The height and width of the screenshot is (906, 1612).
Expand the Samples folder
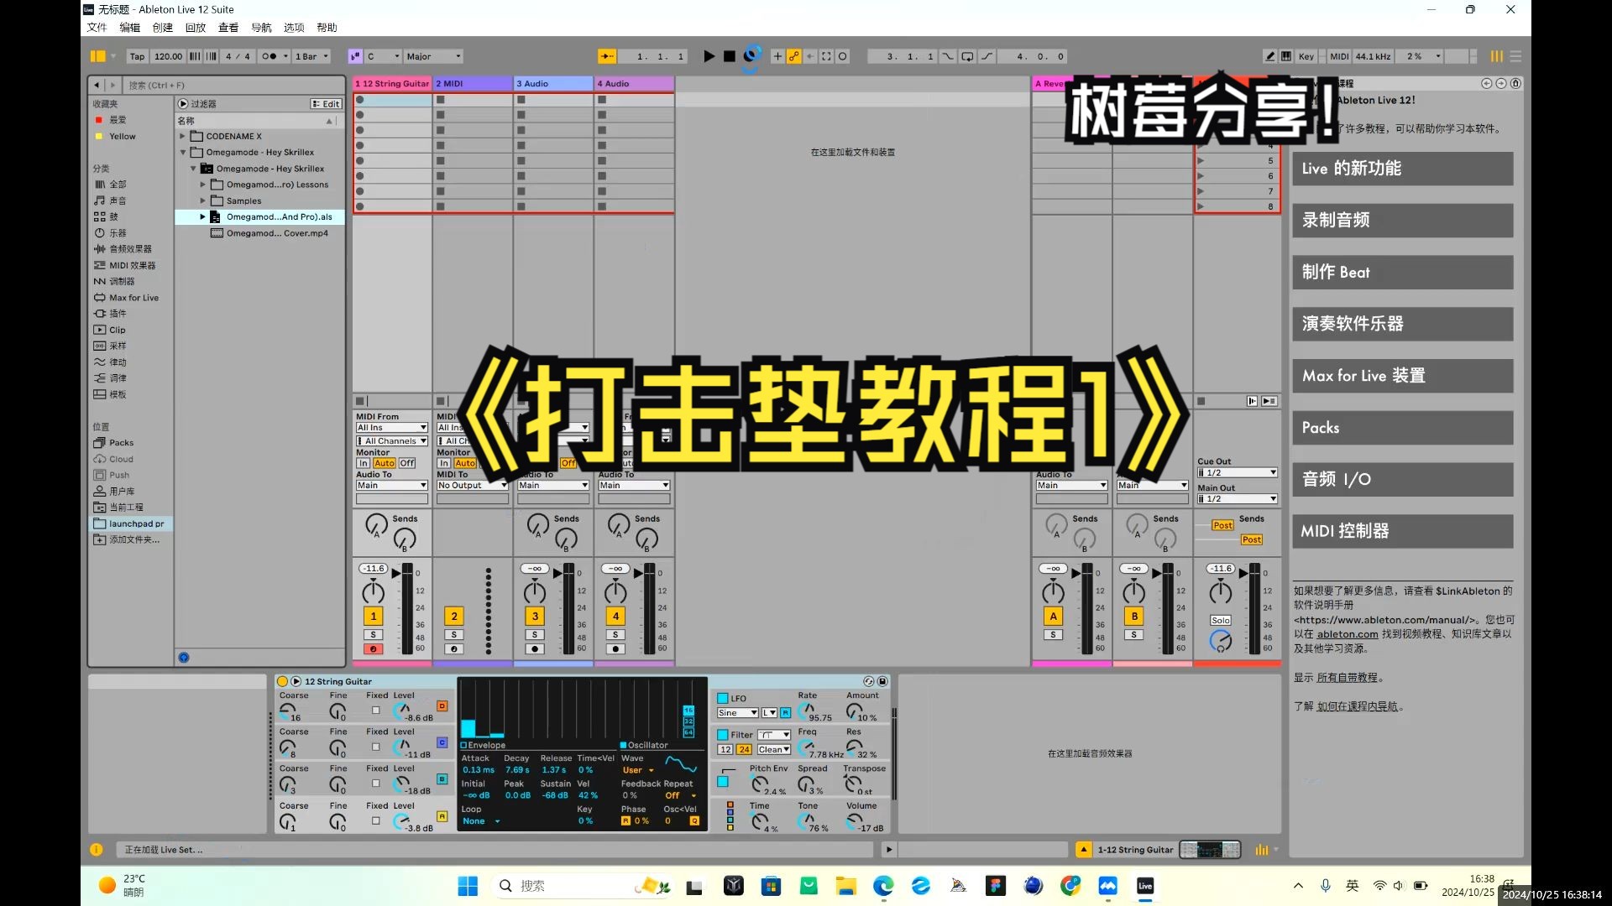click(202, 201)
